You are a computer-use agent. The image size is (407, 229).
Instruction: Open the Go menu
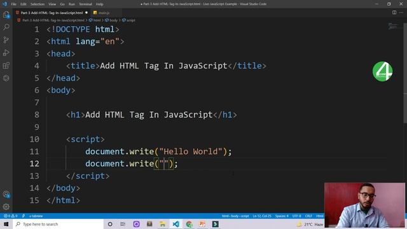pyautogui.click(x=62, y=4)
